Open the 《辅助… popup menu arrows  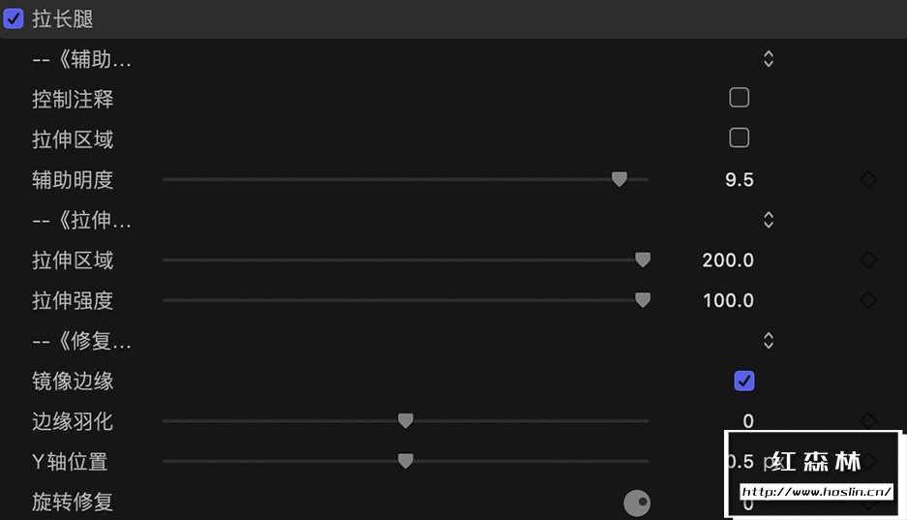769,58
